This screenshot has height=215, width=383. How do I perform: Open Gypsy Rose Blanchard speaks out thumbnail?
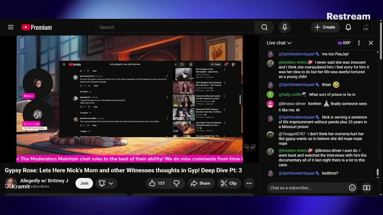[x=184, y=101]
